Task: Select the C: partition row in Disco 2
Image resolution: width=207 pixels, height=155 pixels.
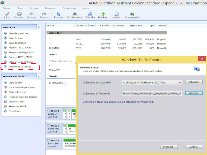Action: (61, 65)
